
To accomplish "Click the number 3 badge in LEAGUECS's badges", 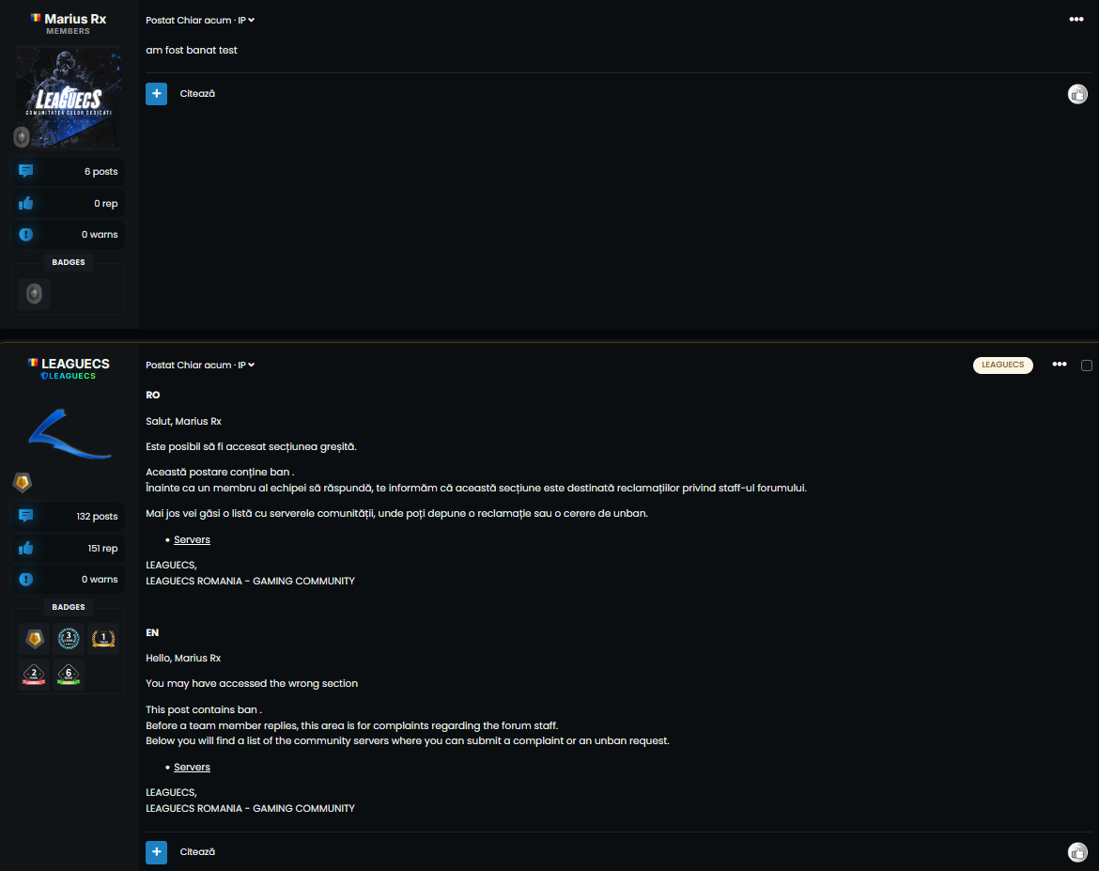I will (x=69, y=639).
